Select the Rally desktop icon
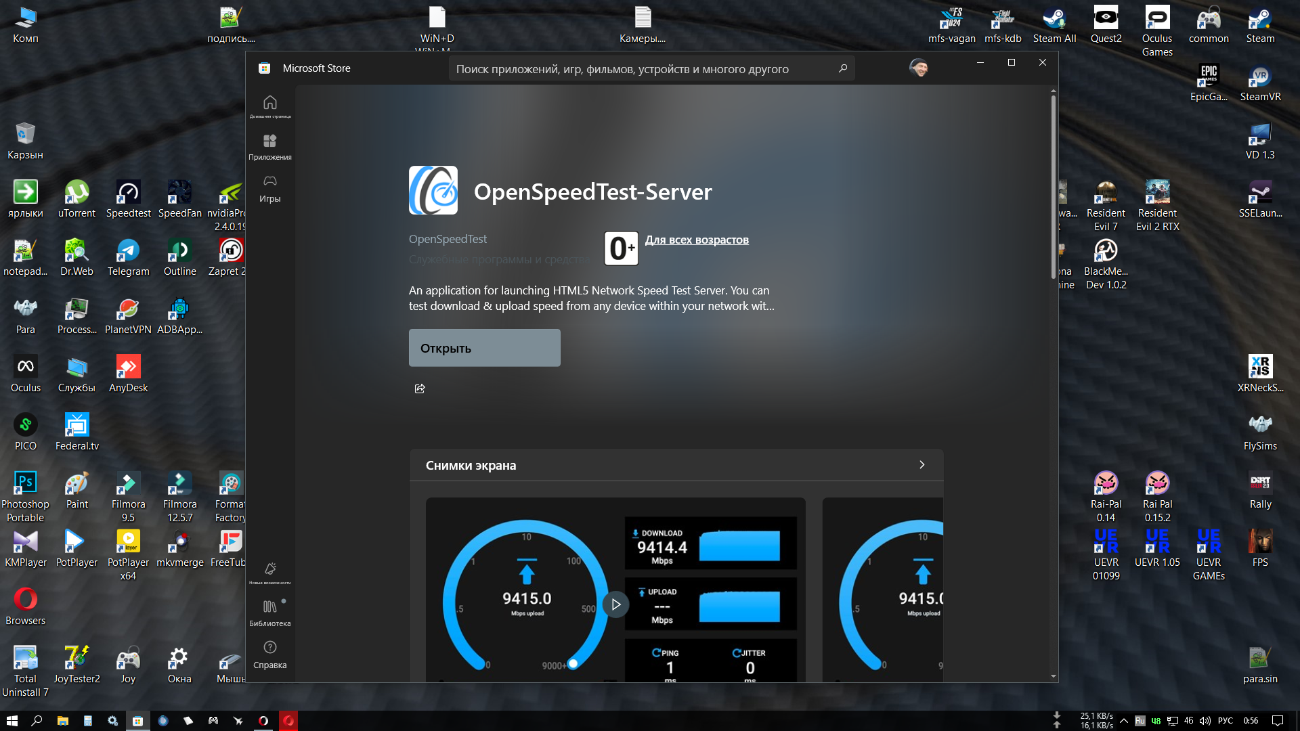 coord(1260,491)
